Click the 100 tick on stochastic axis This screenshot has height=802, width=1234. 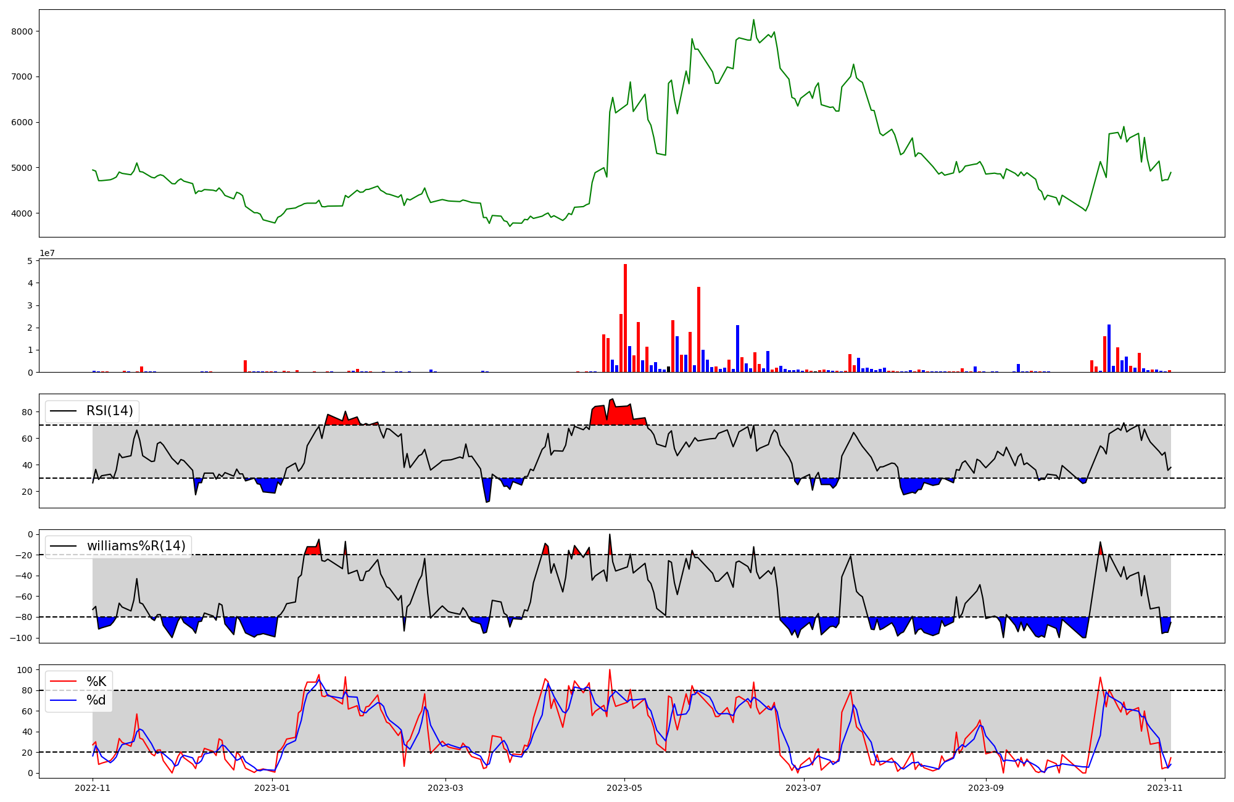[25, 670]
